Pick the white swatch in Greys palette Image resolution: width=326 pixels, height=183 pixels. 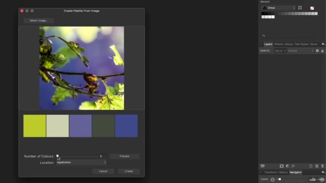tap(273, 17)
